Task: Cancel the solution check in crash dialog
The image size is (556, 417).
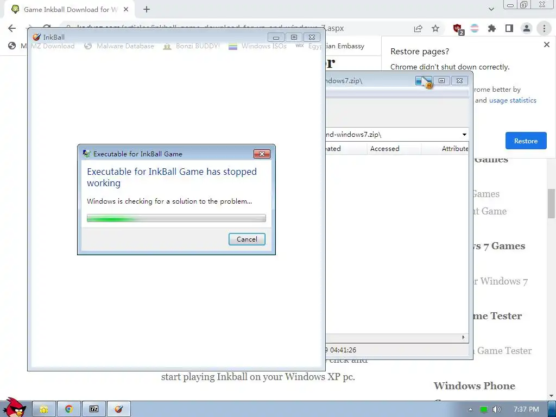Action: point(247,239)
